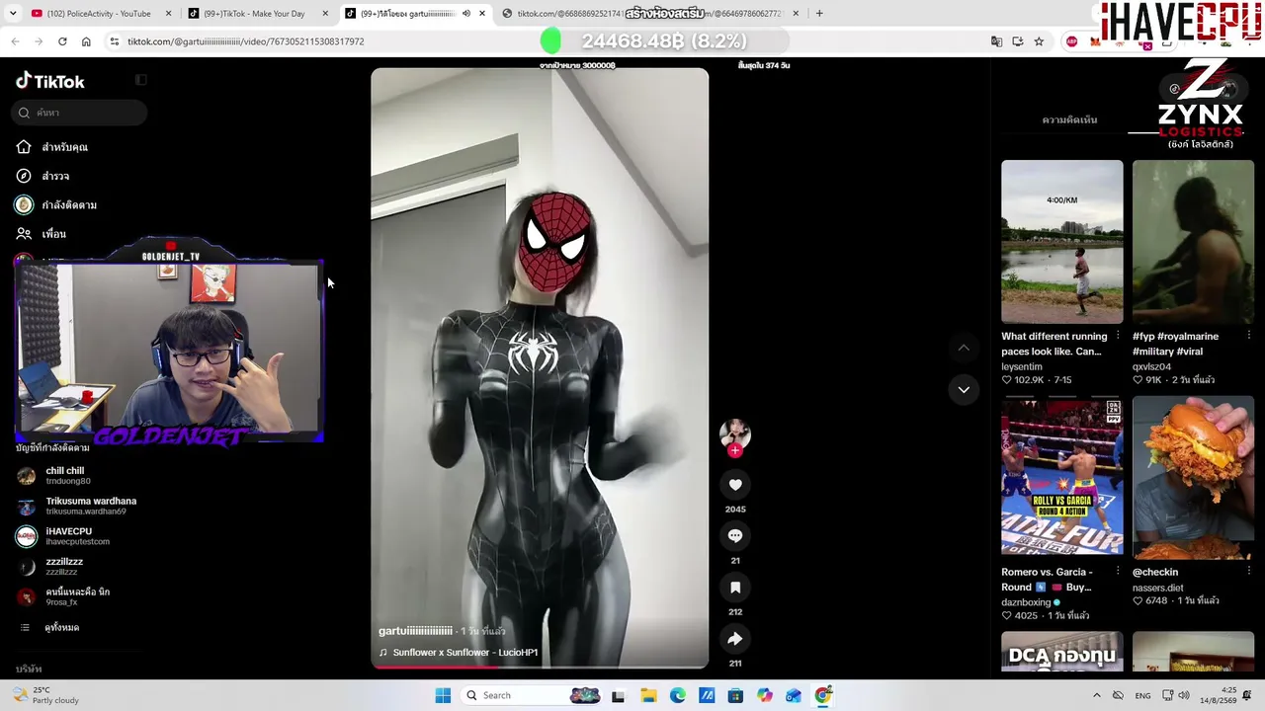
Task: Open the comments tab in right panel
Action: coord(1069,119)
